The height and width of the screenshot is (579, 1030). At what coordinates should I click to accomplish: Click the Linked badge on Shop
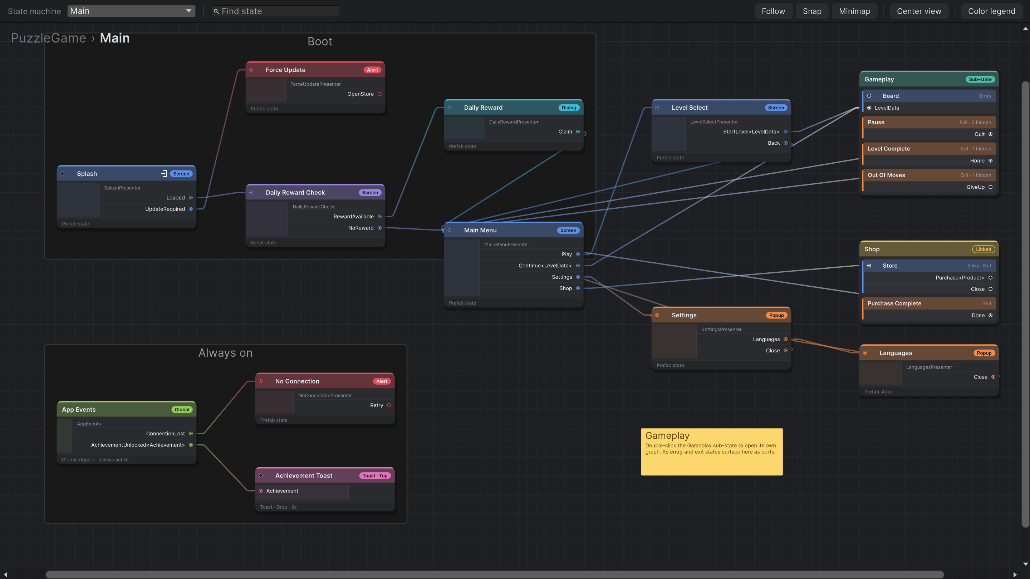tap(983, 249)
